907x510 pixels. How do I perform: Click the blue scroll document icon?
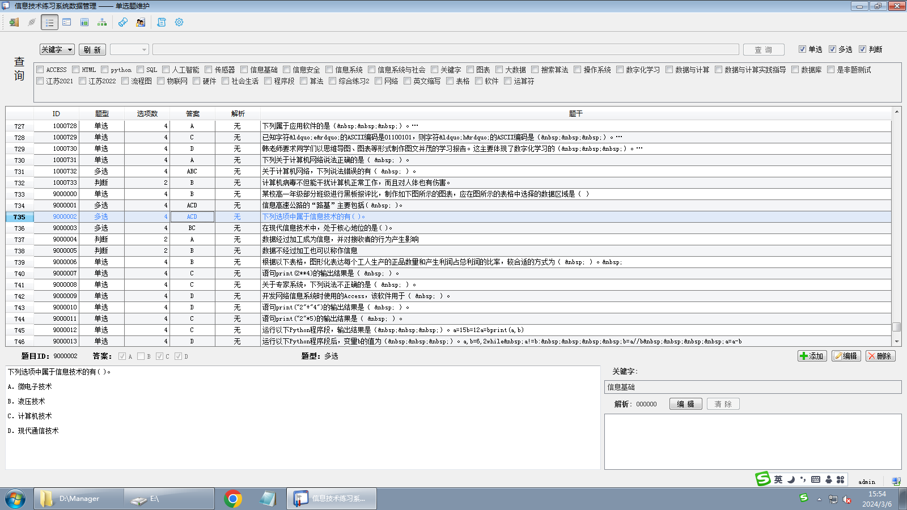pyautogui.click(x=162, y=22)
